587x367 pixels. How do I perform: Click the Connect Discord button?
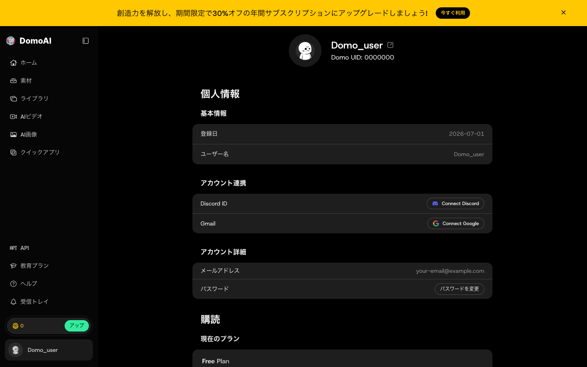click(455, 203)
